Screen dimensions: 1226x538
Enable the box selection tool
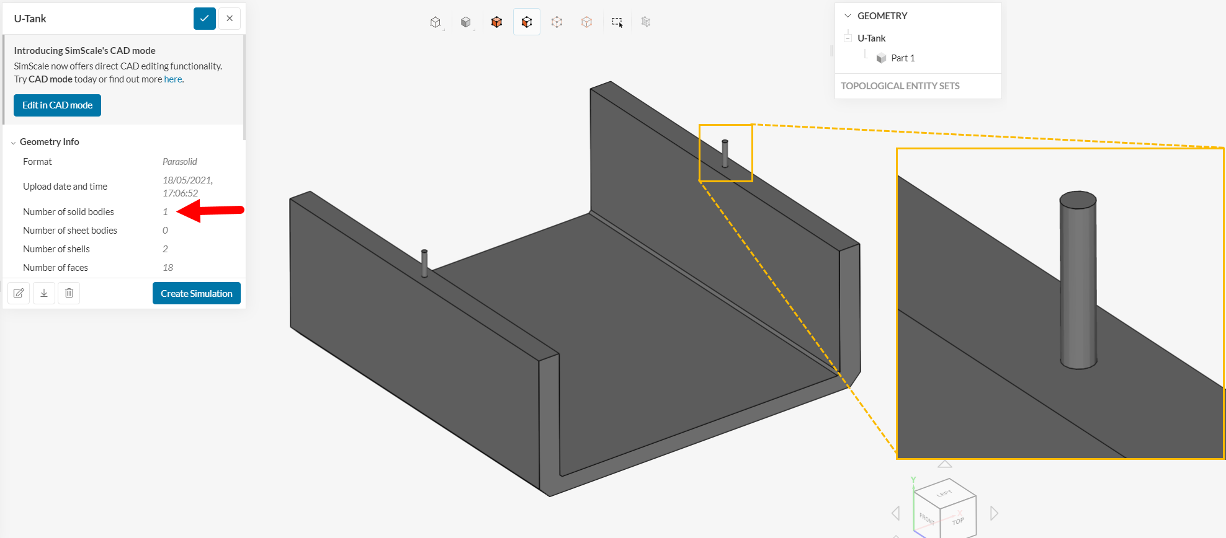coord(617,22)
